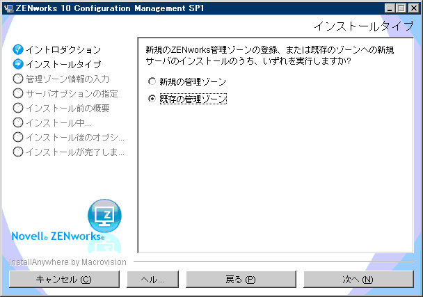Proceed with the 次へ (N) button

(358, 279)
